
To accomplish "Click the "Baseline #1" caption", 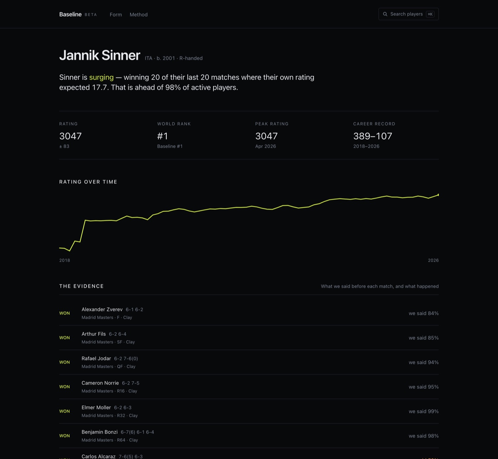I will 170,146.
